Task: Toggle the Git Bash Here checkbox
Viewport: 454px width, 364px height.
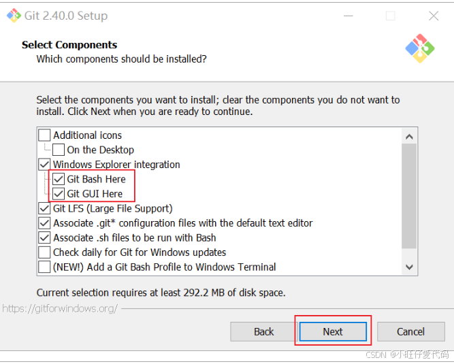Action: tap(59, 179)
